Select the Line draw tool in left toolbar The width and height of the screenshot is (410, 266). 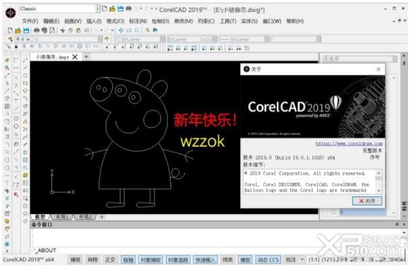[x=25, y=60]
